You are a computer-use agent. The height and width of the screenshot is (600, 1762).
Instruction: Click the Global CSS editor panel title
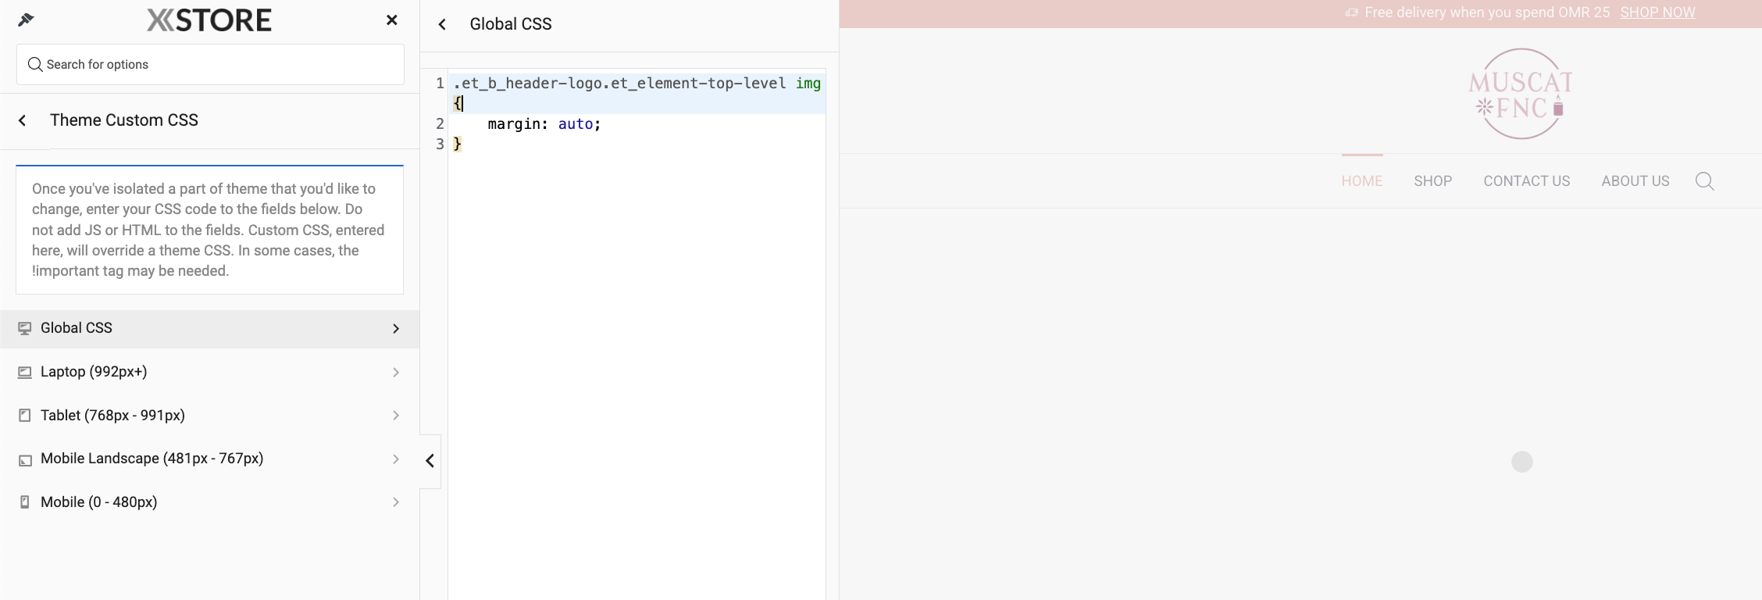coord(511,24)
